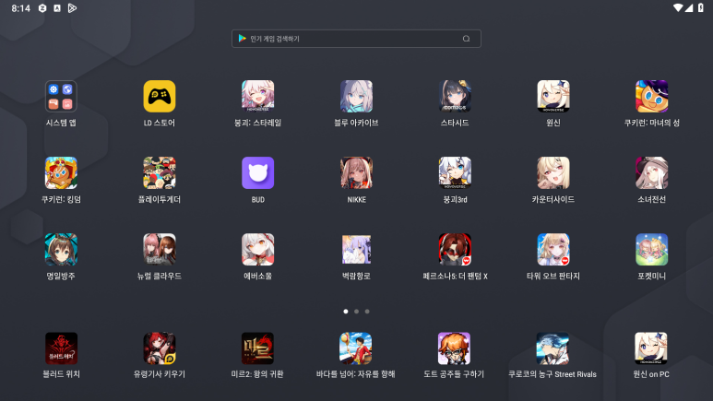Image resolution: width=713 pixels, height=401 pixels.
Task: Open 카운터사이드 game
Action: point(553,172)
